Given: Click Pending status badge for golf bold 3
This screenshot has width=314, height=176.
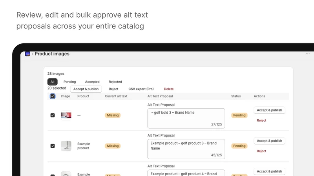Looking at the screenshot, I should [239, 115].
